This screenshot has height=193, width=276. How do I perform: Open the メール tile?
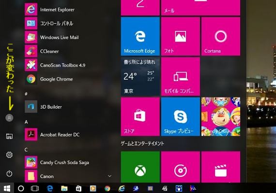click(x=200, y=8)
